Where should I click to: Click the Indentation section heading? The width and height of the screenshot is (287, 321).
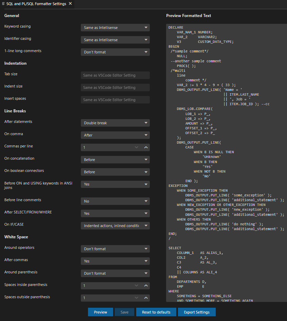coord(15,63)
